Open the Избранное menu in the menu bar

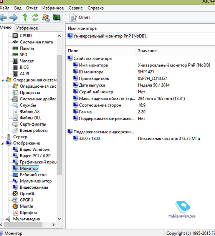click(x=53, y=8)
